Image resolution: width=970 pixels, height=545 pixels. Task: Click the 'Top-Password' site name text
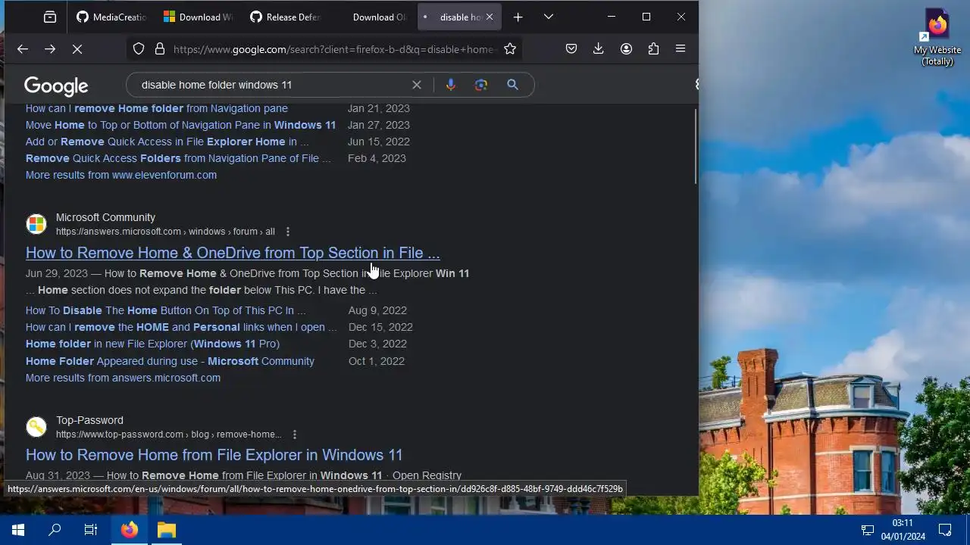(x=89, y=420)
